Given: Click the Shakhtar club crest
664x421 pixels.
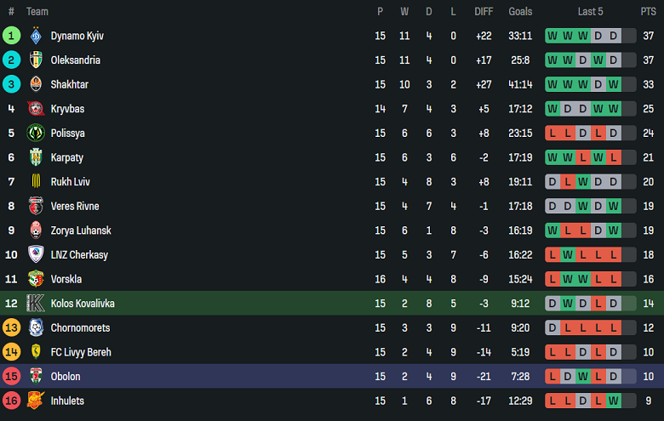Looking at the screenshot, I should pyautogui.click(x=36, y=84).
